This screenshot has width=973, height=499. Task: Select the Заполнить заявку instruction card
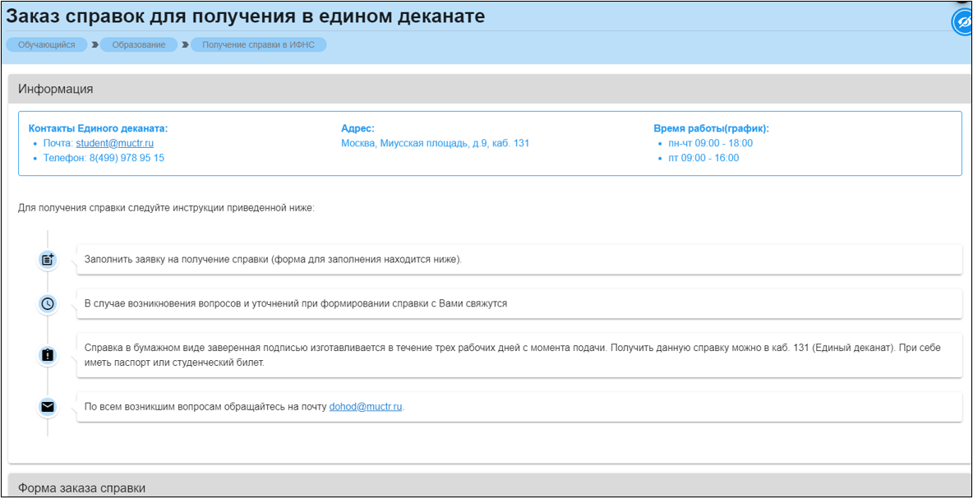(519, 260)
